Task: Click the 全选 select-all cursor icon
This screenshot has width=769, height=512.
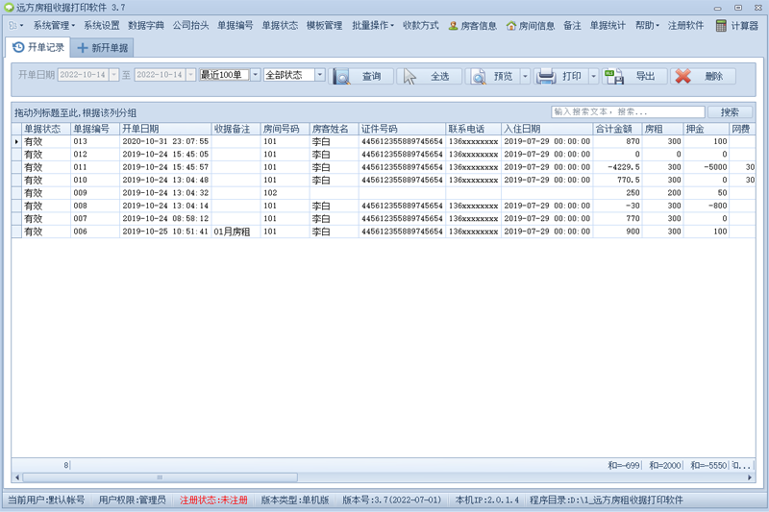Action: click(x=409, y=77)
